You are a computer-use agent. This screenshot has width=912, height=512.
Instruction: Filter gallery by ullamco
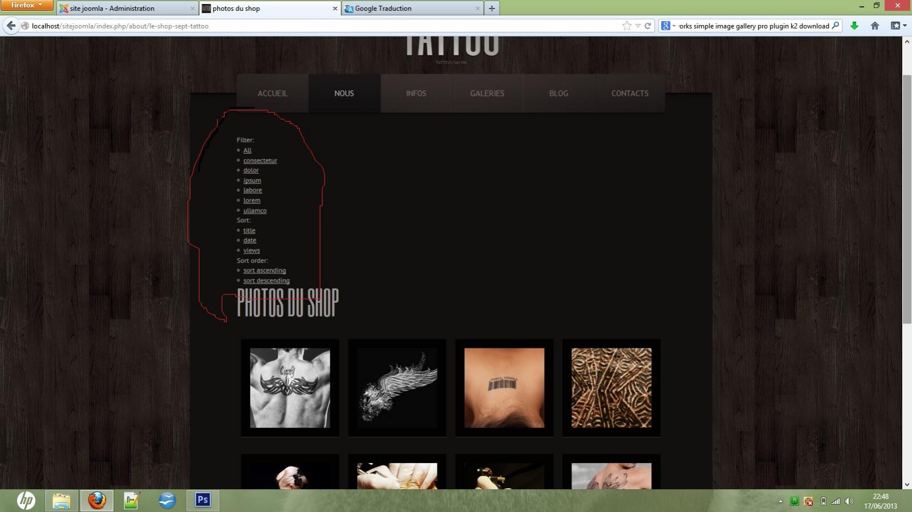255,211
